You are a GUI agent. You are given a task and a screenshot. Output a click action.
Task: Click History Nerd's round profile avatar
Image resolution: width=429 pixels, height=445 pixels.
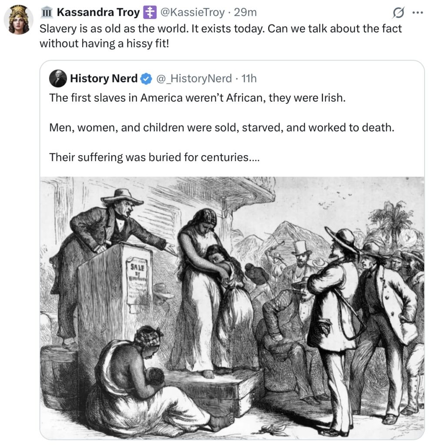tap(58, 78)
